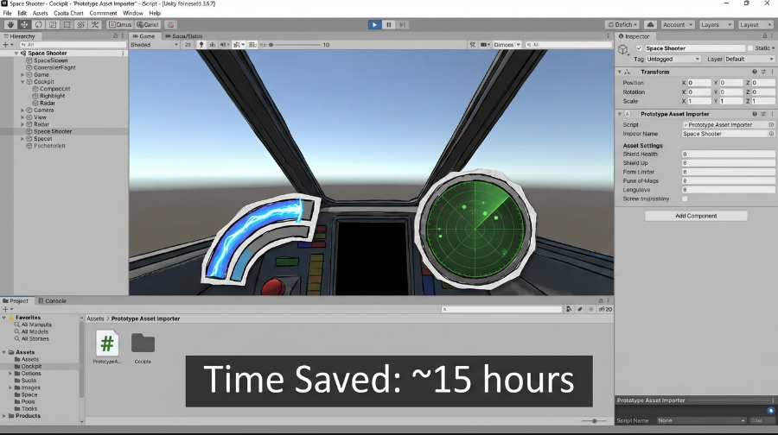Switch to the Console tab
Image resolution: width=778 pixels, height=435 pixels.
tap(52, 300)
